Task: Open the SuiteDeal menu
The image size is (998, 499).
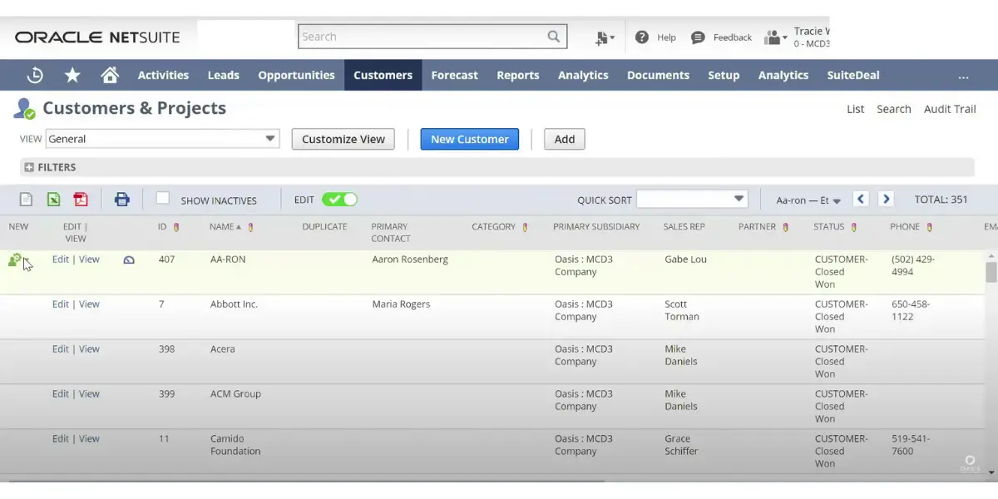Action: (853, 75)
